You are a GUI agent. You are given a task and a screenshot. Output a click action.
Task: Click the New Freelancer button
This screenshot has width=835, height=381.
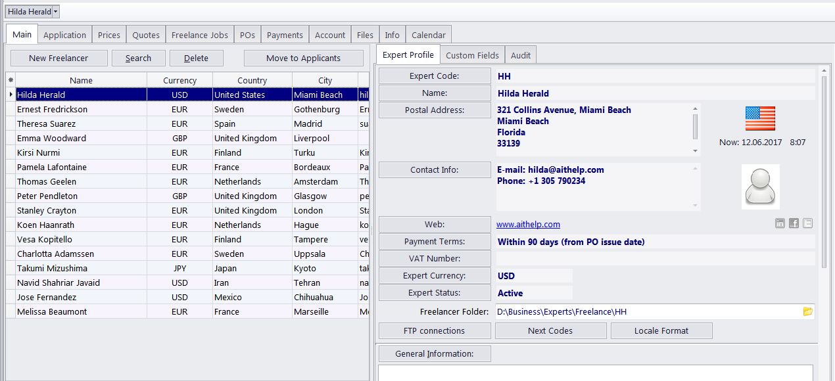59,58
